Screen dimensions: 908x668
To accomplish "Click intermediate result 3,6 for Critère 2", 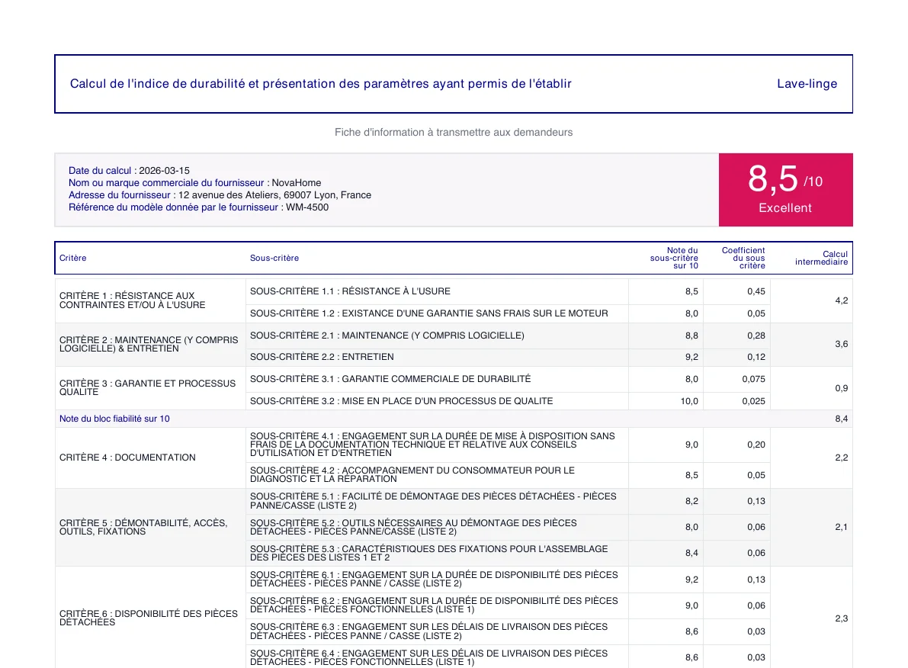I will coord(842,344).
